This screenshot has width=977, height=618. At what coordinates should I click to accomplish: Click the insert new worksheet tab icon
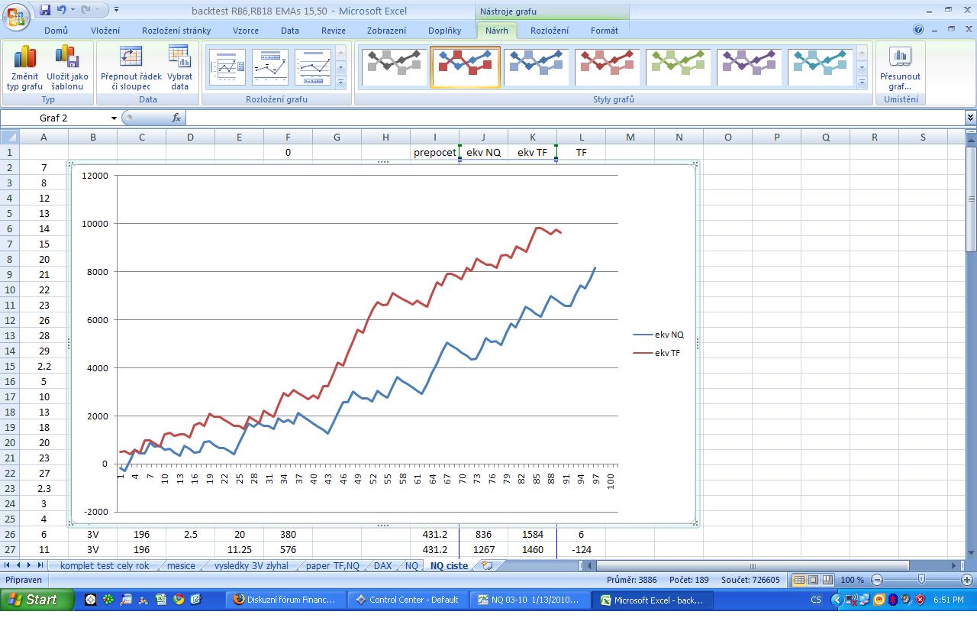(487, 565)
